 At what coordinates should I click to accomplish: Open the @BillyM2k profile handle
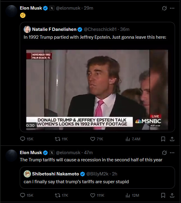(97, 174)
